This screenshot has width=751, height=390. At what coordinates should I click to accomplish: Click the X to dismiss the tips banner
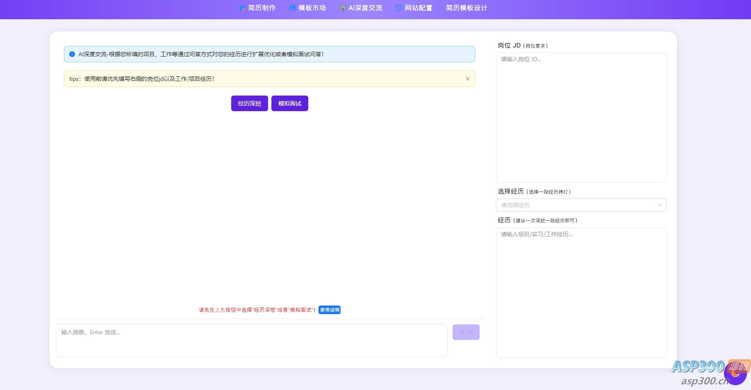coord(467,79)
